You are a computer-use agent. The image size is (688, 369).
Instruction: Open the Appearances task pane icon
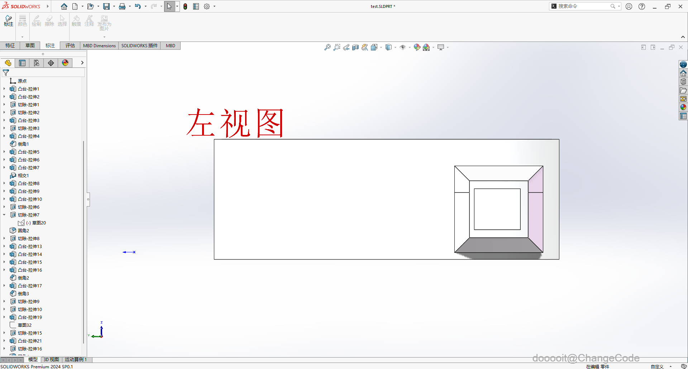pyautogui.click(x=683, y=107)
